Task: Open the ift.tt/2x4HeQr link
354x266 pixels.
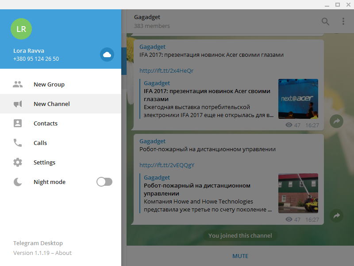Action: point(166,70)
